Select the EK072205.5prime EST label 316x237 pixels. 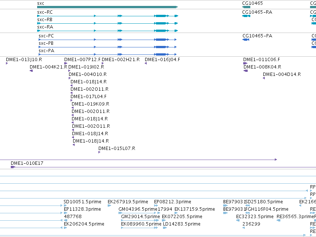click(x=182, y=217)
